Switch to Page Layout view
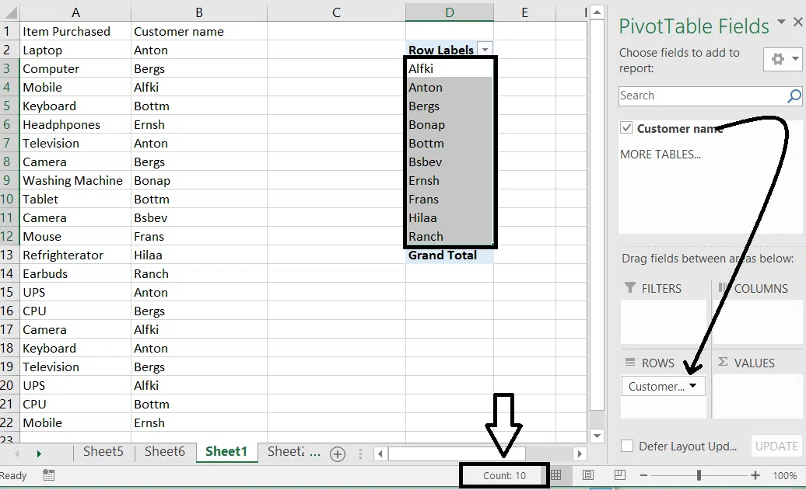 tap(589, 475)
